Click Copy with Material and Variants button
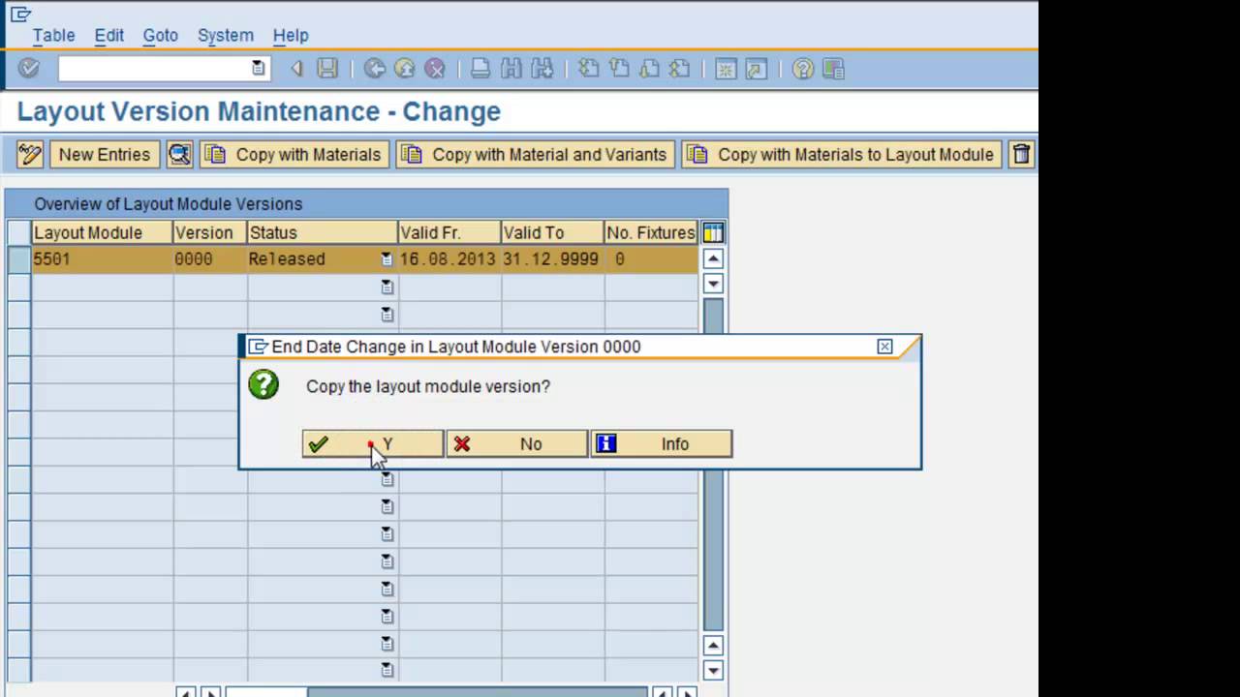1240x697 pixels. 535,154
